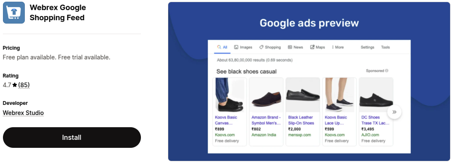Click the DC Shoes Trase TX image
The width and height of the screenshot is (453, 163).
pyautogui.click(x=376, y=95)
